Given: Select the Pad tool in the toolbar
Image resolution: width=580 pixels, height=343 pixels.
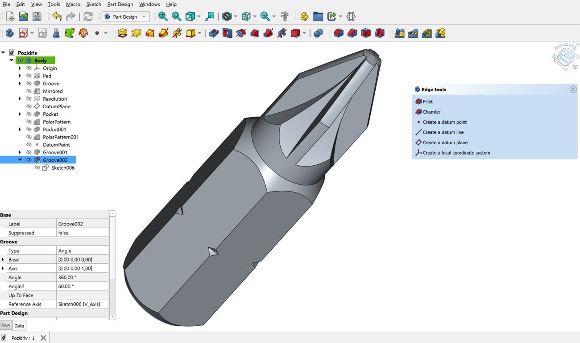Looking at the screenshot, I should pos(122,33).
